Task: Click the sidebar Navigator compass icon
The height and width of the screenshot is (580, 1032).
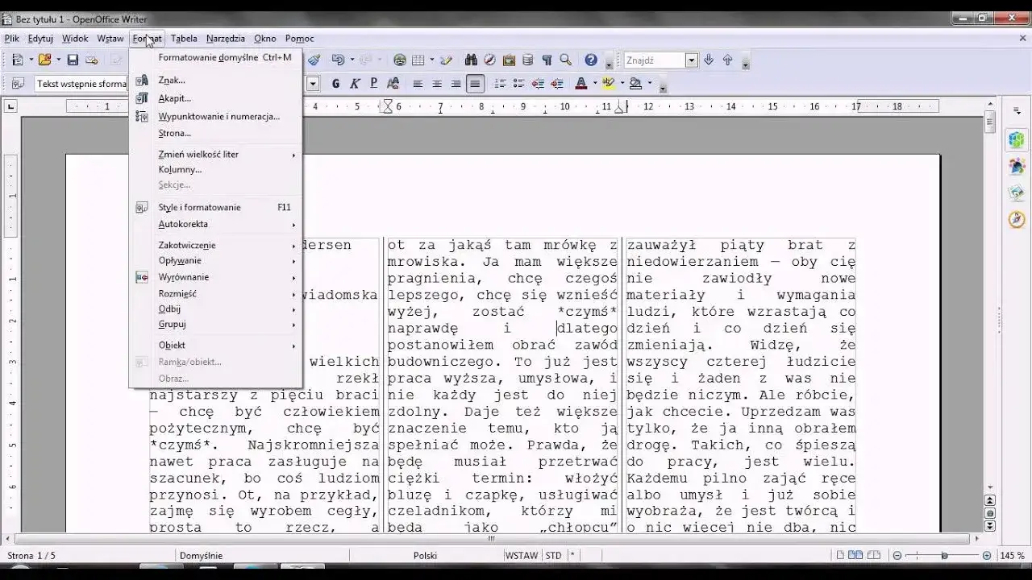Action: (1016, 219)
